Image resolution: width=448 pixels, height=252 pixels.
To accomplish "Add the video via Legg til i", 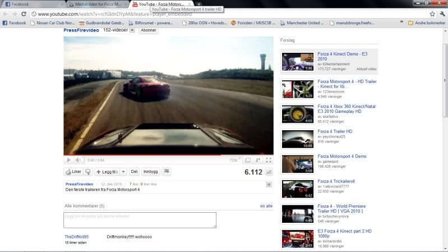I will tap(107, 172).
